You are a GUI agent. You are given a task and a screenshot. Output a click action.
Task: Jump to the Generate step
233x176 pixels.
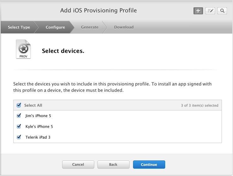90,27
